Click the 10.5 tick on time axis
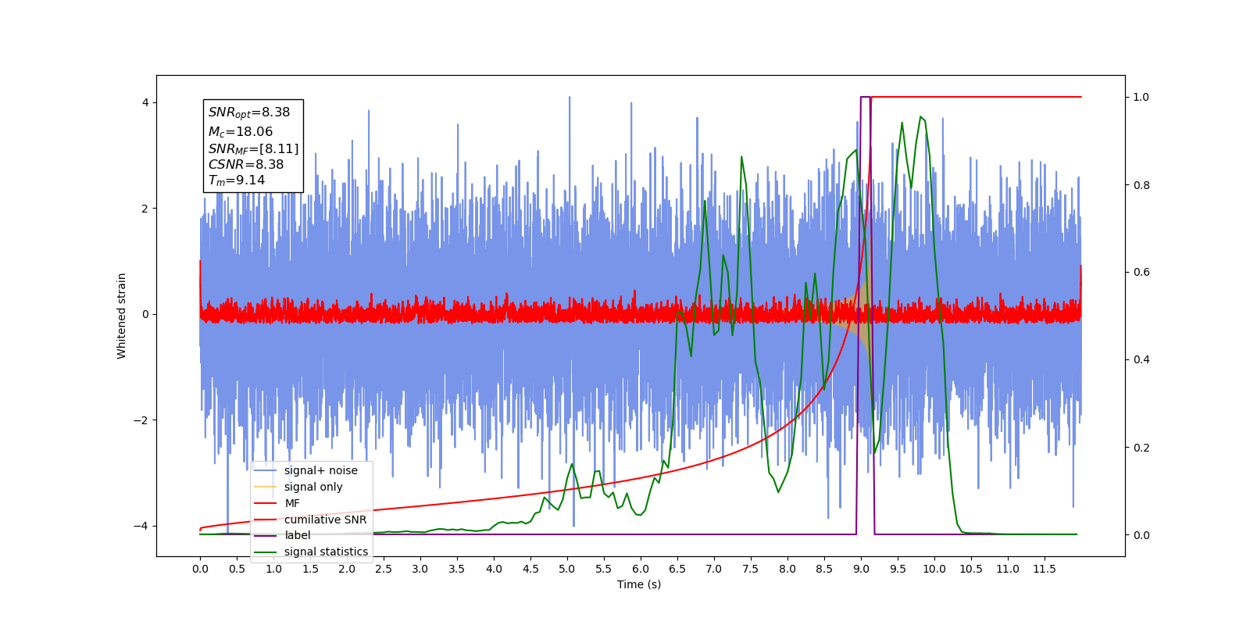Image resolution: width=1250 pixels, height=625 pixels. tap(971, 569)
